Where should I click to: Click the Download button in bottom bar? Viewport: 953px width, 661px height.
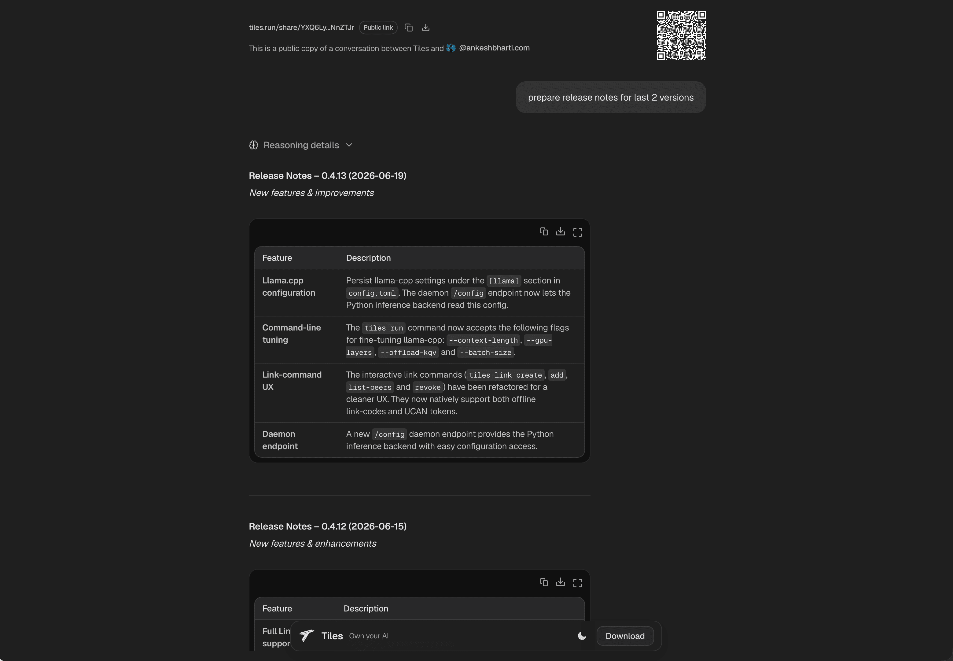625,636
